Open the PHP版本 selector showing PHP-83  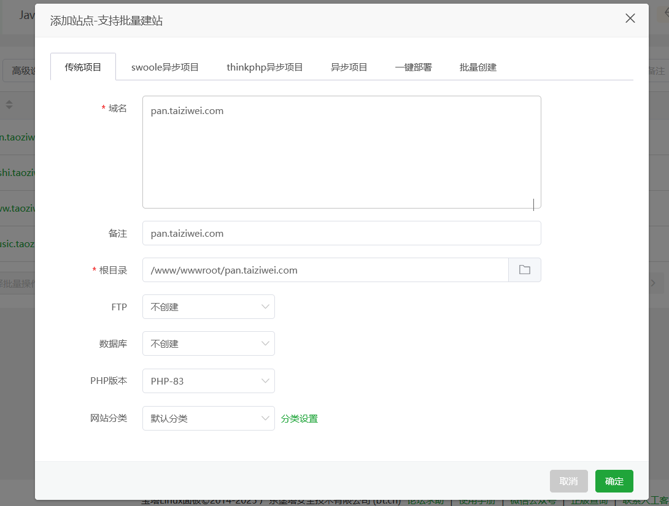point(208,381)
